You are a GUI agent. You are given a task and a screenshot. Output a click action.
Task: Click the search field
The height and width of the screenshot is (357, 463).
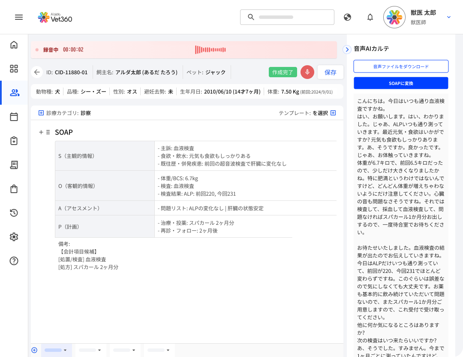pyautogui.click(x=287, y=17)
